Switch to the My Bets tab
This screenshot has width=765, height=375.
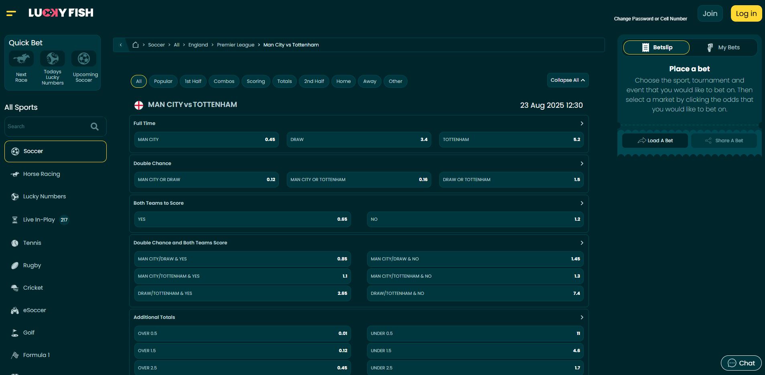pyautogui.click(x=723, y=47)
